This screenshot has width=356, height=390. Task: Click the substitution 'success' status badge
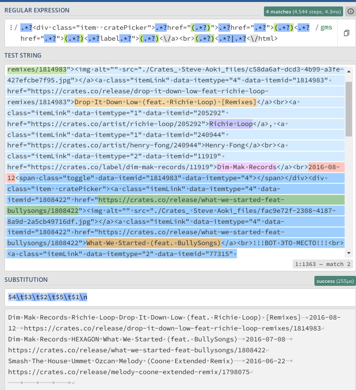tap(335, 281)
